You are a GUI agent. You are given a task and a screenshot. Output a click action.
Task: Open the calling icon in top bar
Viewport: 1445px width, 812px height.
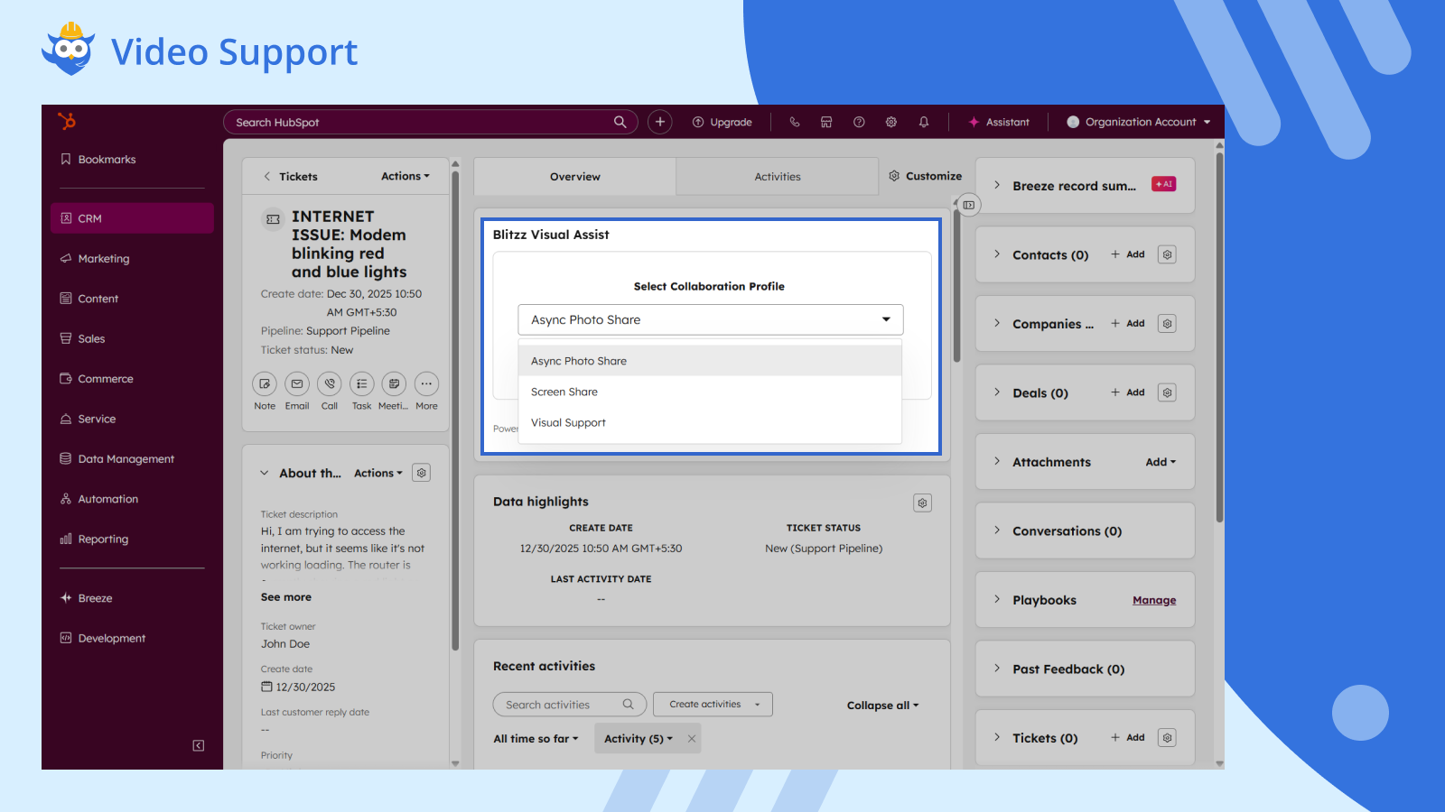794,121
